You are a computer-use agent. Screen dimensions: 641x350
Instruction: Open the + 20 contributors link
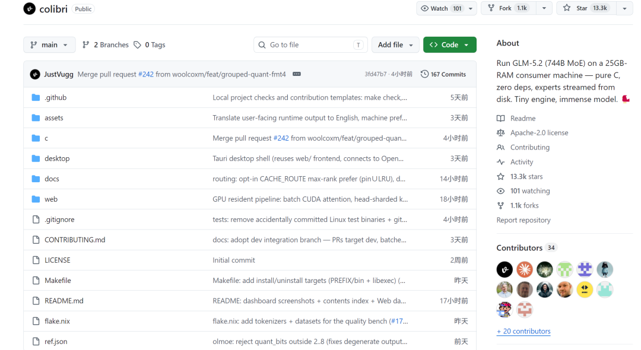point(523,331)
